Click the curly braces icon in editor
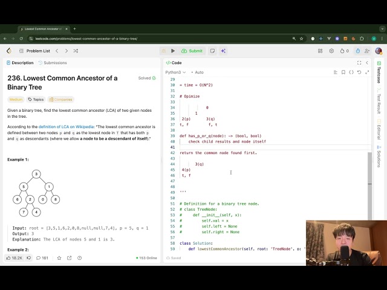 351,72
